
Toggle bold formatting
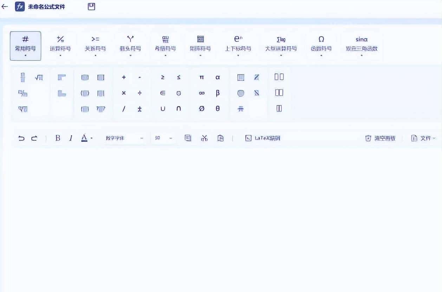tap(57, 138)
